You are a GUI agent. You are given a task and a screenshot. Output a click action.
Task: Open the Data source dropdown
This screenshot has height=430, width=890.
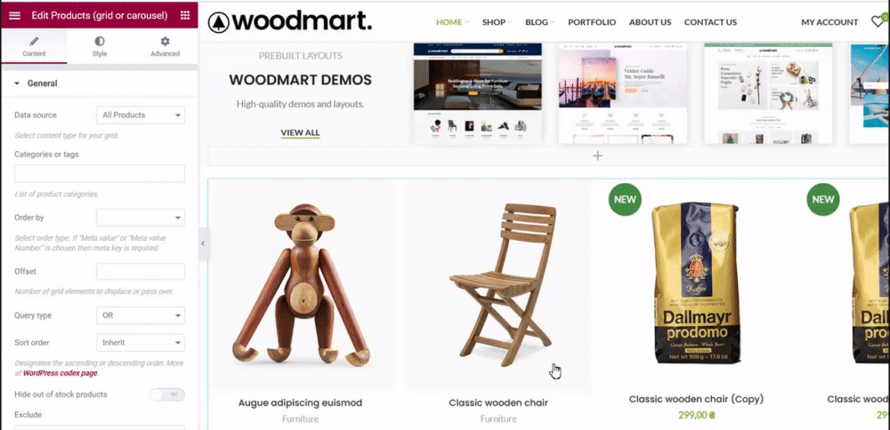pos(141,115)
